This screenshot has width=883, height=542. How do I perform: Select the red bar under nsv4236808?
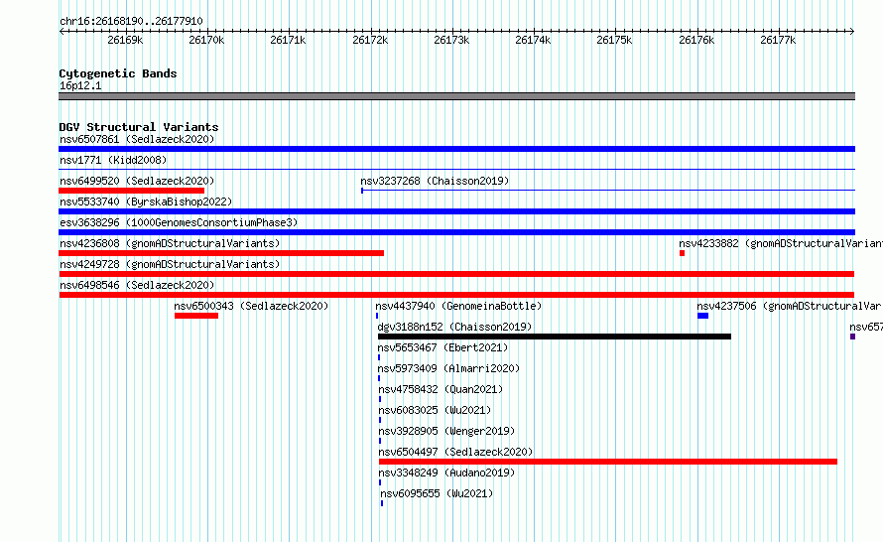coord(221,253)
